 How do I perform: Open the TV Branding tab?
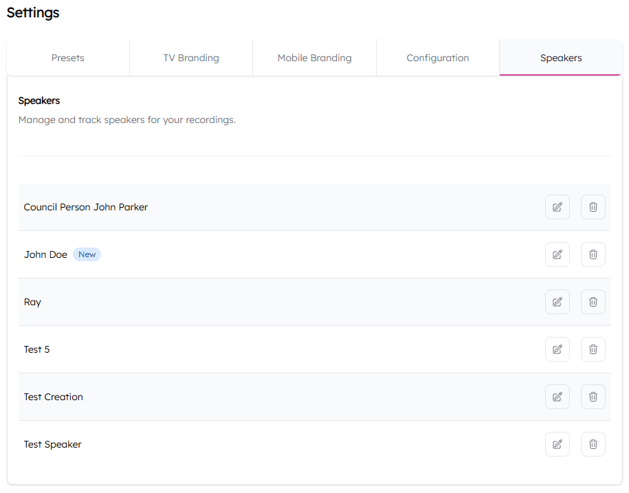click(x=191, y=58)
